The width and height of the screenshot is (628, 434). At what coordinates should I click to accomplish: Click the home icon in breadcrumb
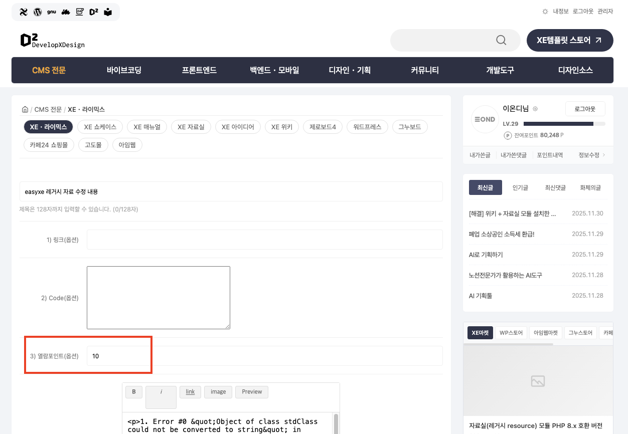coord(25,109)
